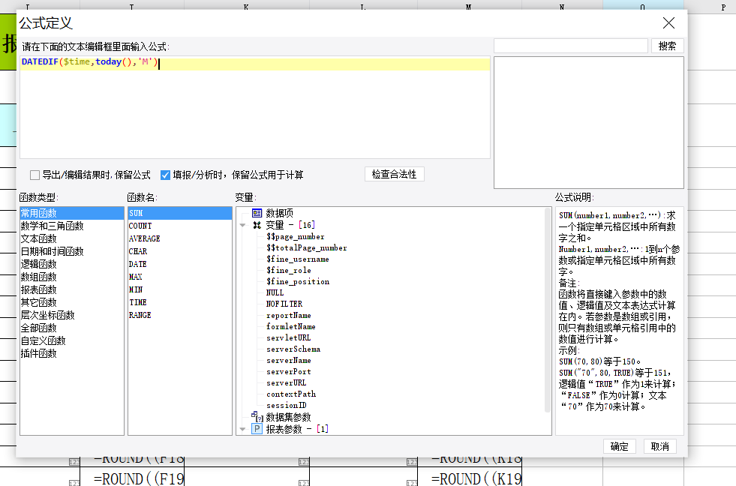Select 自定义函数 function type

pyautogui.click(x=72, y=340)
